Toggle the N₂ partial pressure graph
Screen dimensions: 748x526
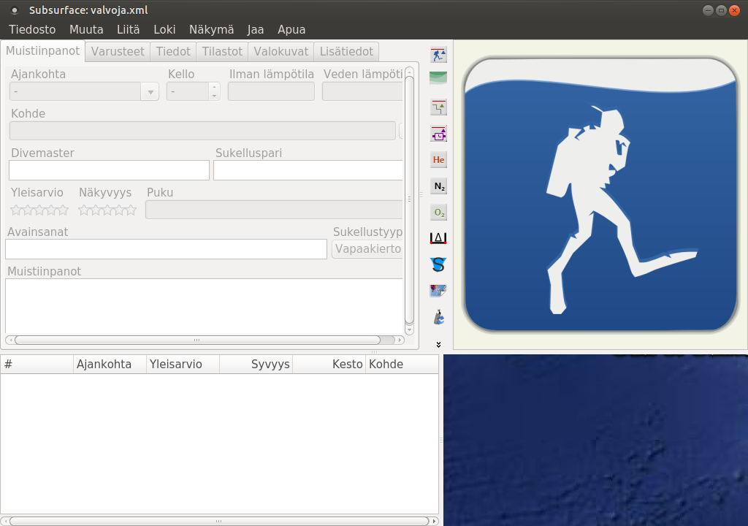438,186
